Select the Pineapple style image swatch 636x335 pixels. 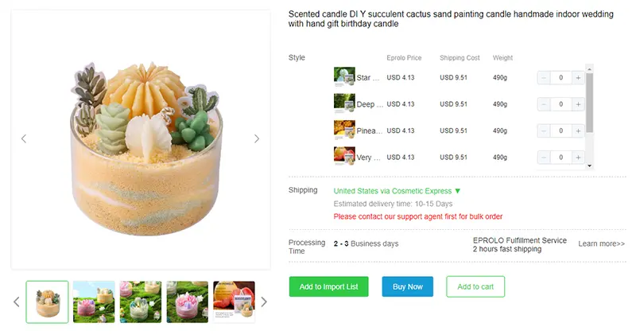coord(344,130)
